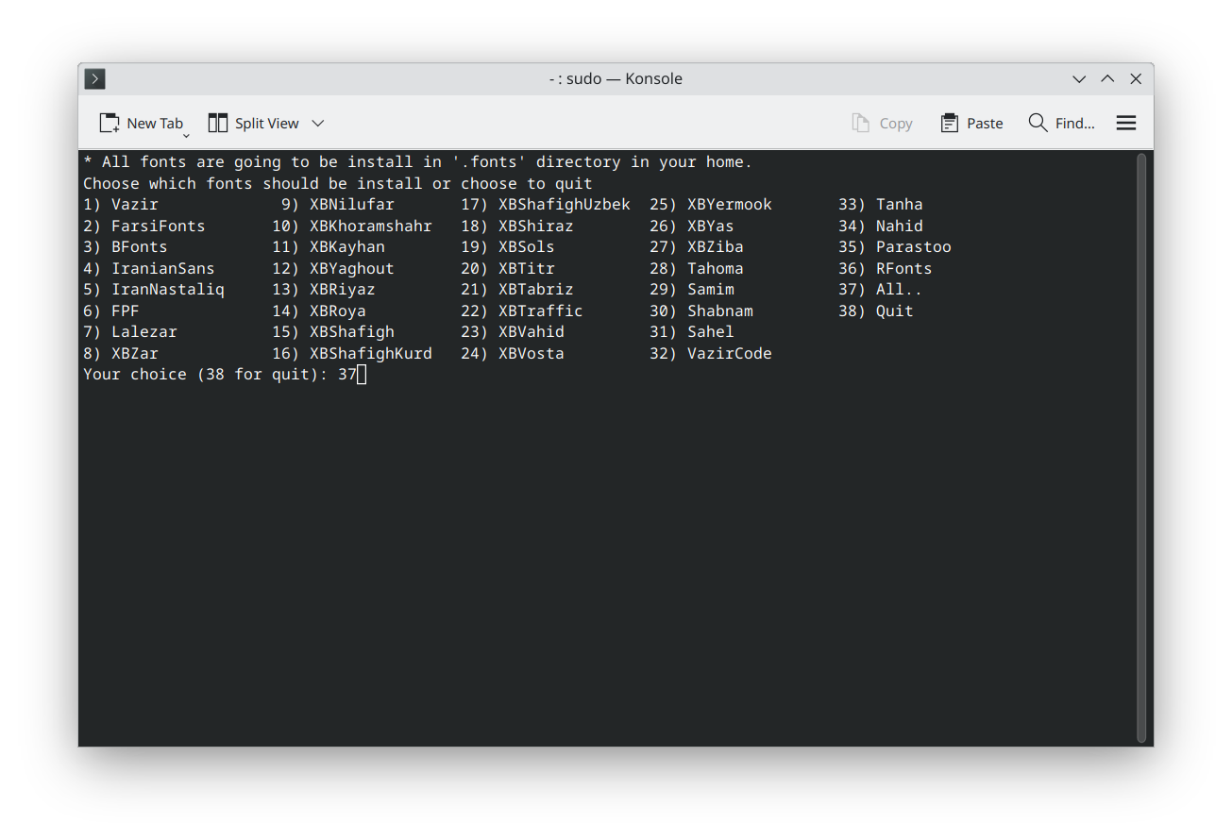Click the 'BFonts' list entry
This screenshot has width=1232, height=840.
(x=140, y=247)
